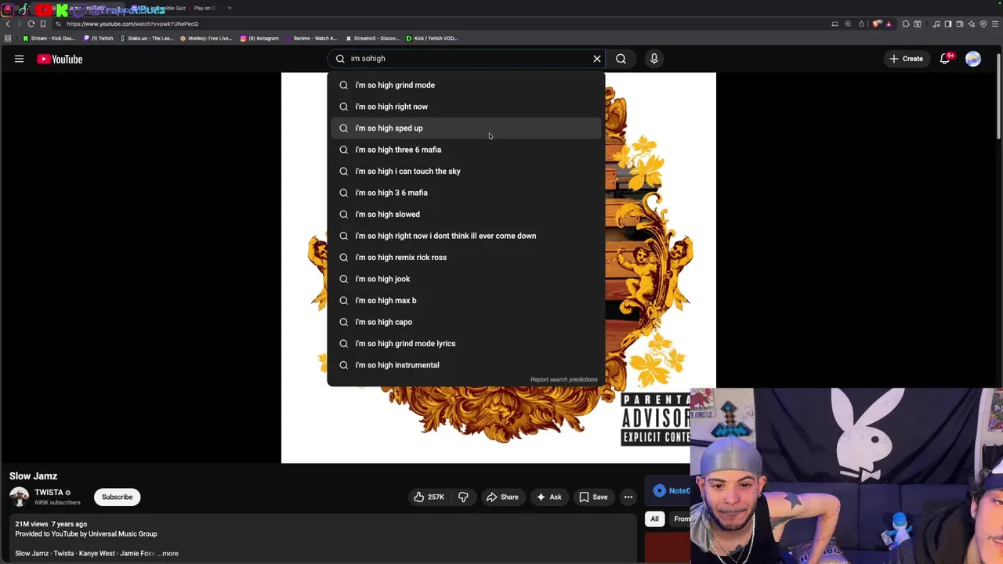
Task: Select the 'All' chip filter
Action: [654, 519]
